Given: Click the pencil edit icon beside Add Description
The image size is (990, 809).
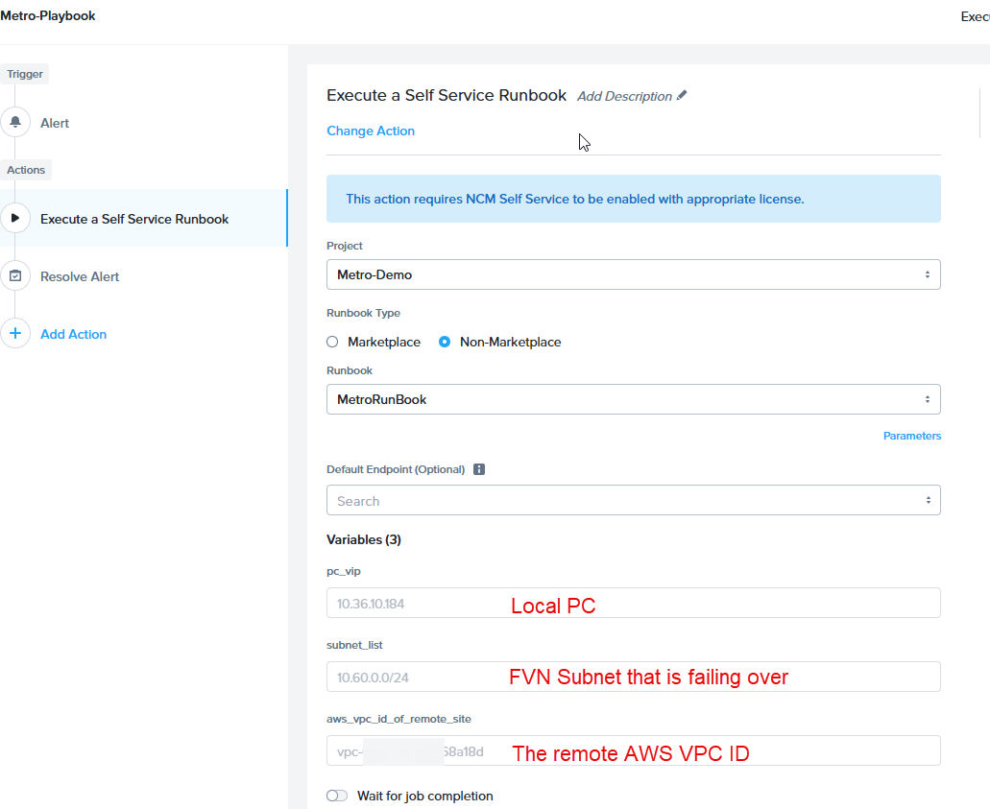Looking at the screenshot, I should click(x=682, y=96).
